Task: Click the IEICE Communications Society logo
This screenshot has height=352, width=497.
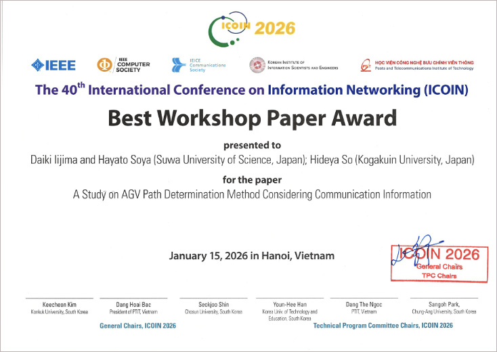Action: pyautogui.click(x=198, y=65)
